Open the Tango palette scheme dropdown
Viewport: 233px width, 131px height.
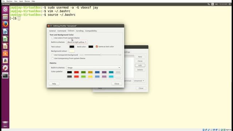94,68
